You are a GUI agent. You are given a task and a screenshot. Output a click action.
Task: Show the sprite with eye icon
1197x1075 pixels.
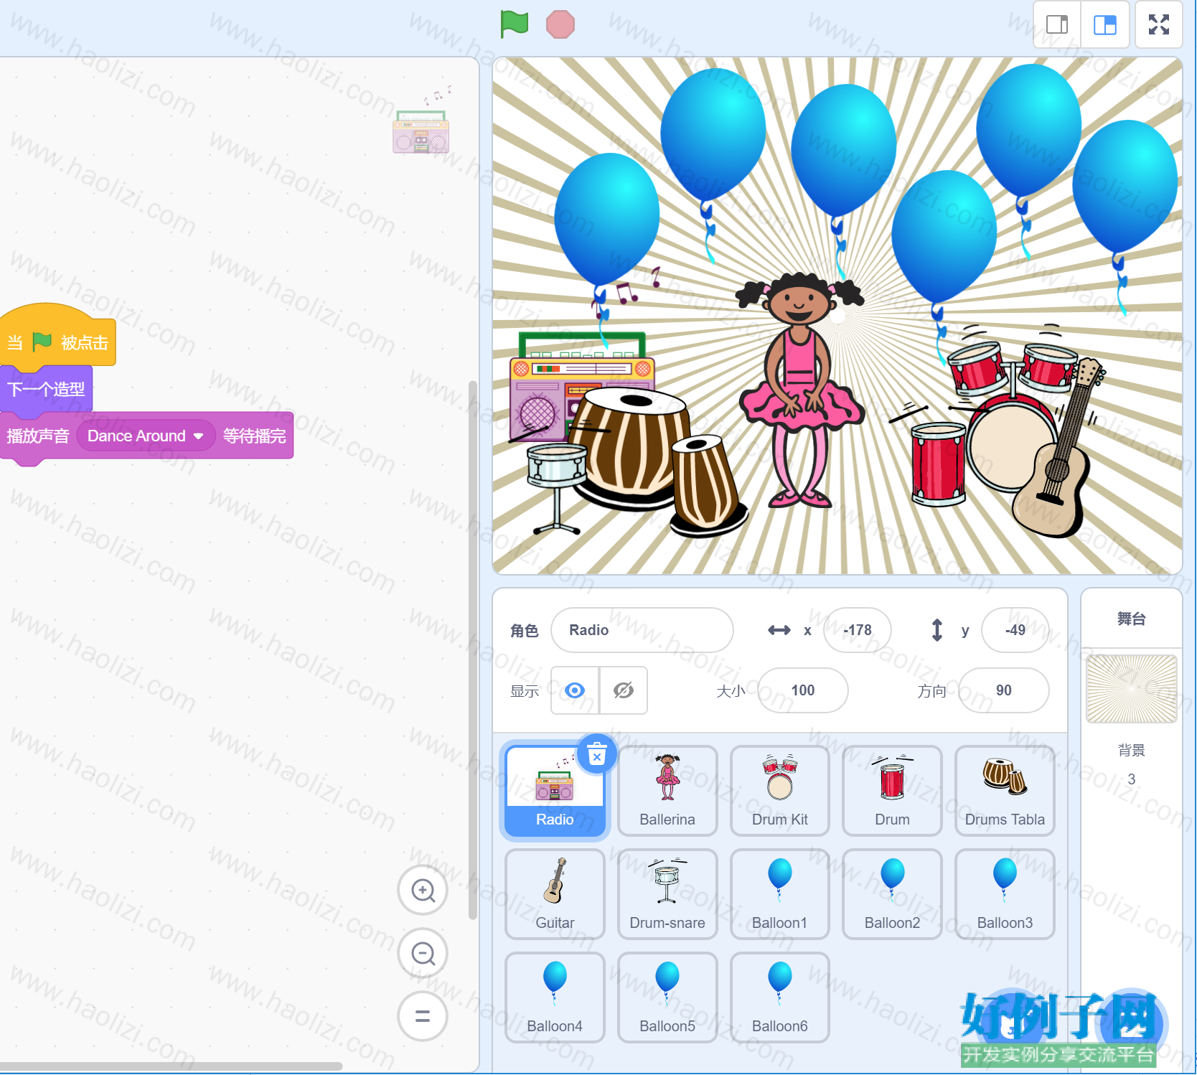click(x=575, y=690)
